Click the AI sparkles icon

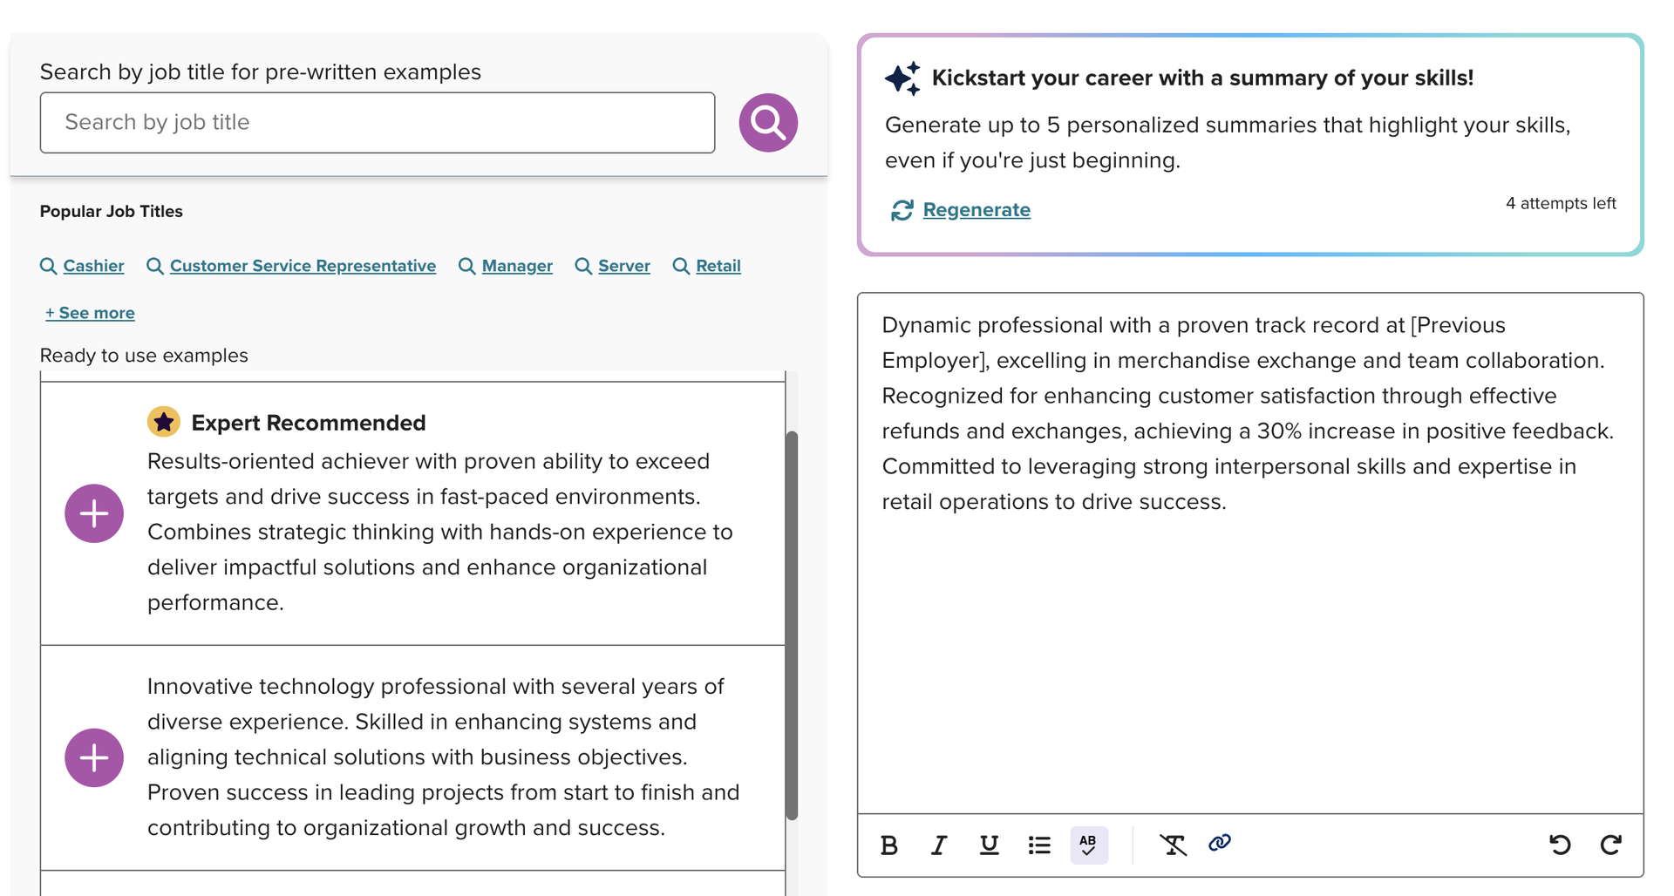[x=902, y=78]
